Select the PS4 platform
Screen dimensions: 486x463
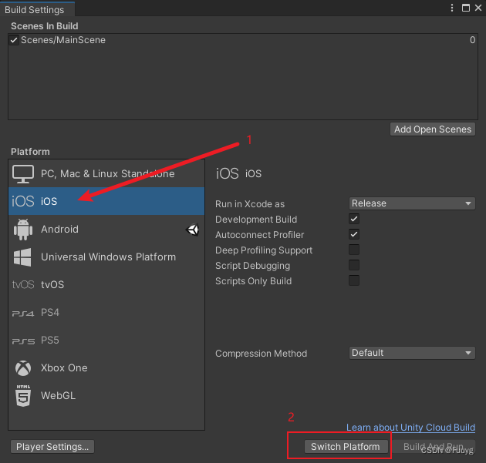[x=106, y=313]
